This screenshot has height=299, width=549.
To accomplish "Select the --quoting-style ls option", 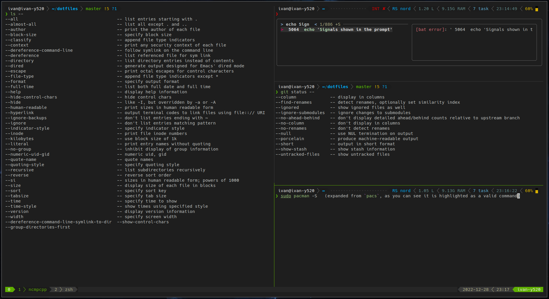I will (25, 165).
